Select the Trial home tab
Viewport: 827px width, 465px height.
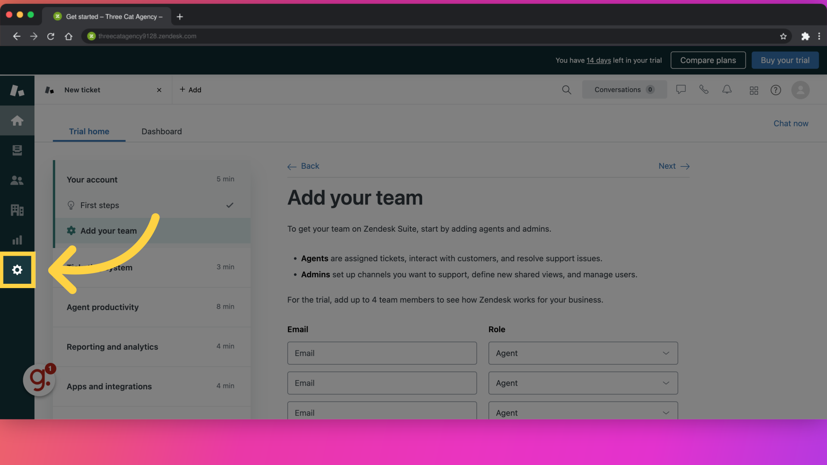(x=89, y=131)
